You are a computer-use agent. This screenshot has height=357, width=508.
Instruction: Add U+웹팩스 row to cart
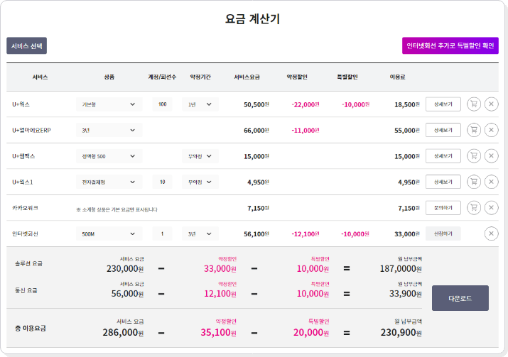click(474, 156)
